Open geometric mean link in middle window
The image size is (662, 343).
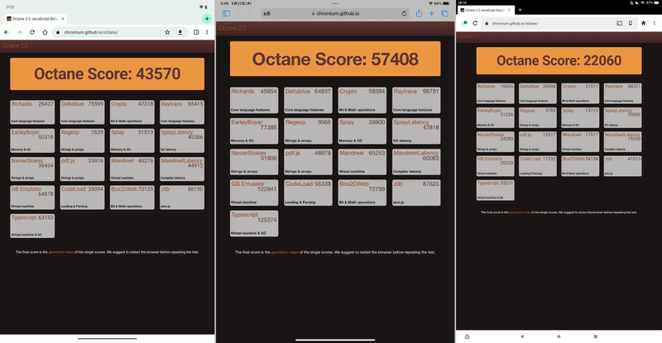coord(285,252)
